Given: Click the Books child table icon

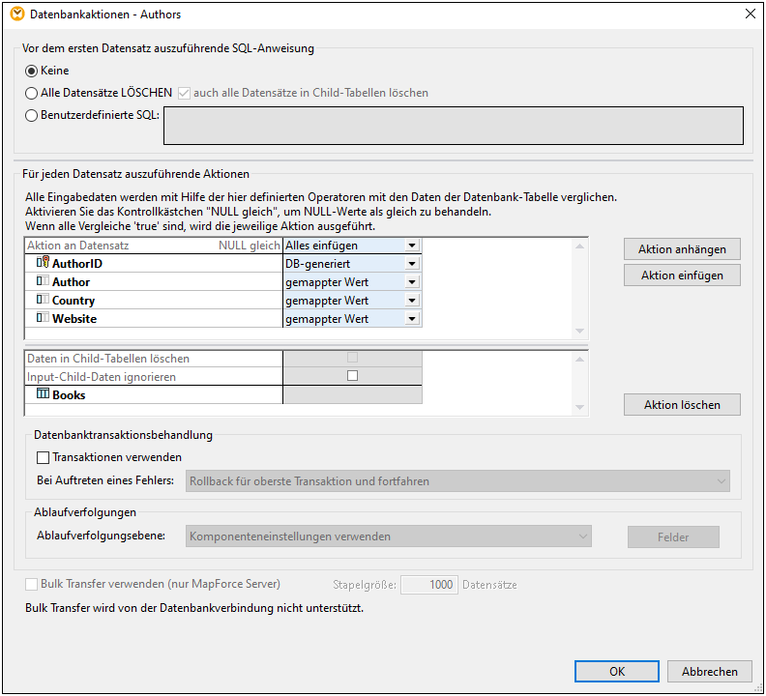Looking at the screenshot, I should [x=43, y=394].
